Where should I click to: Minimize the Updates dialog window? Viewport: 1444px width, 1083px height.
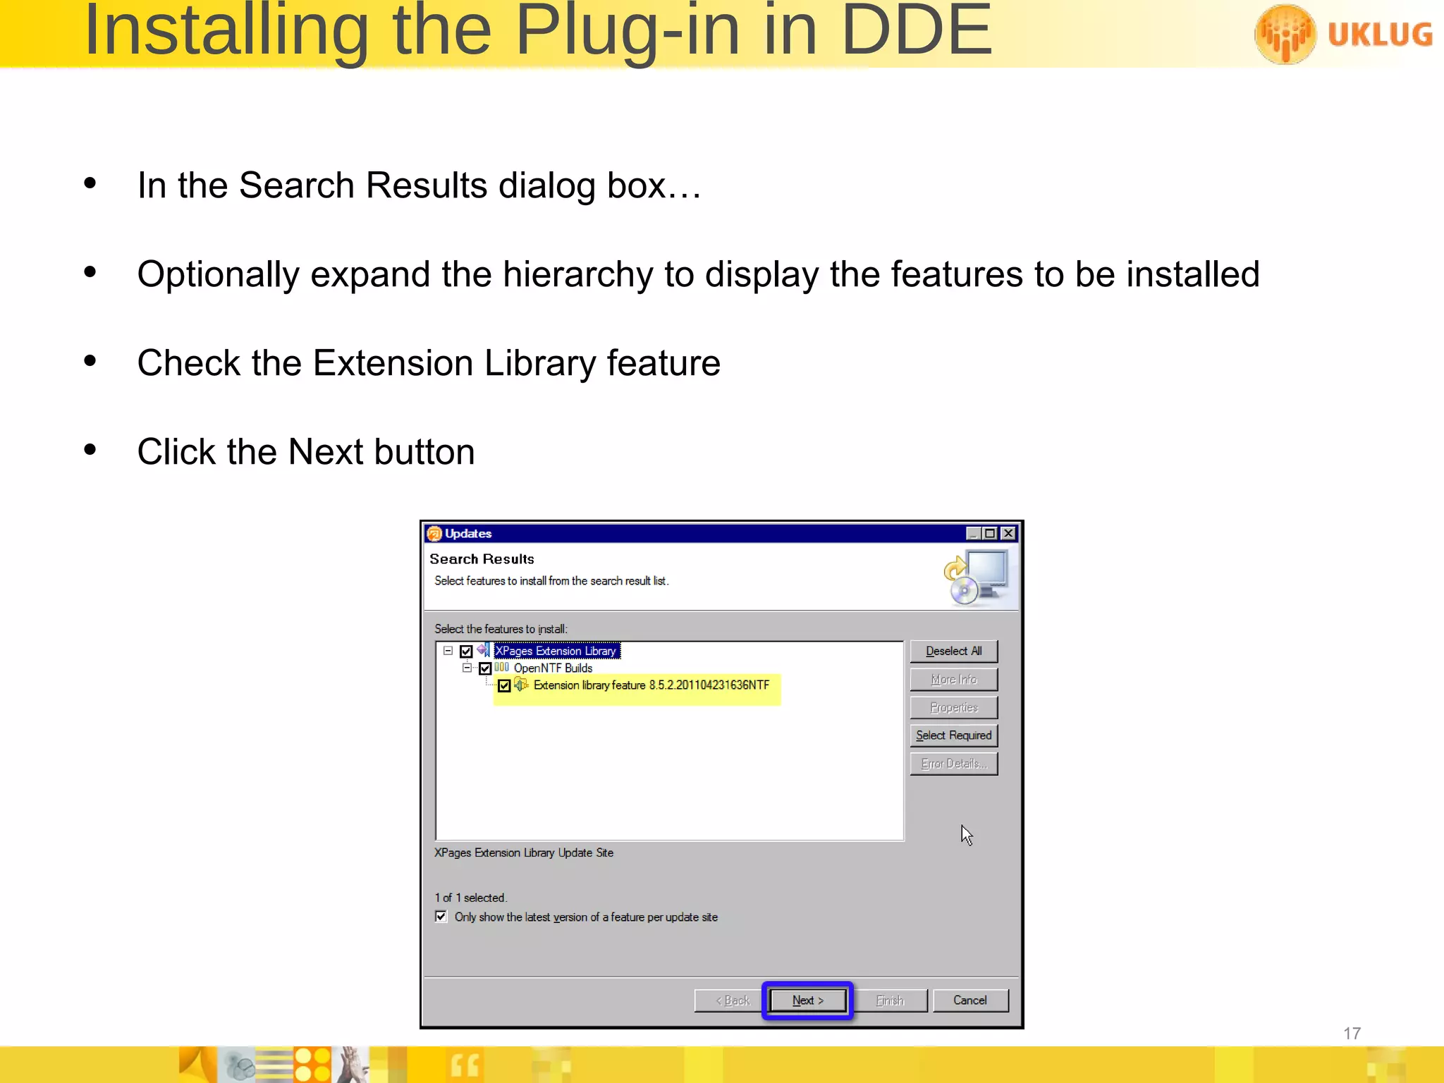click(972, 534)
